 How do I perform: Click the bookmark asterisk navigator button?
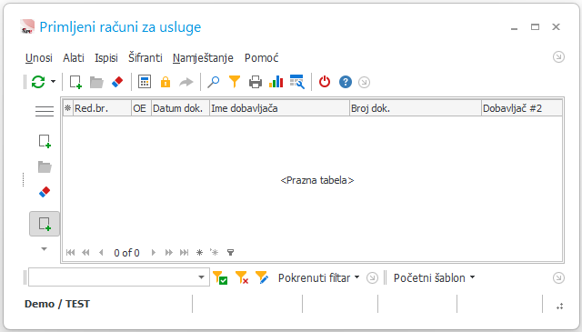[x=199, y=253]
